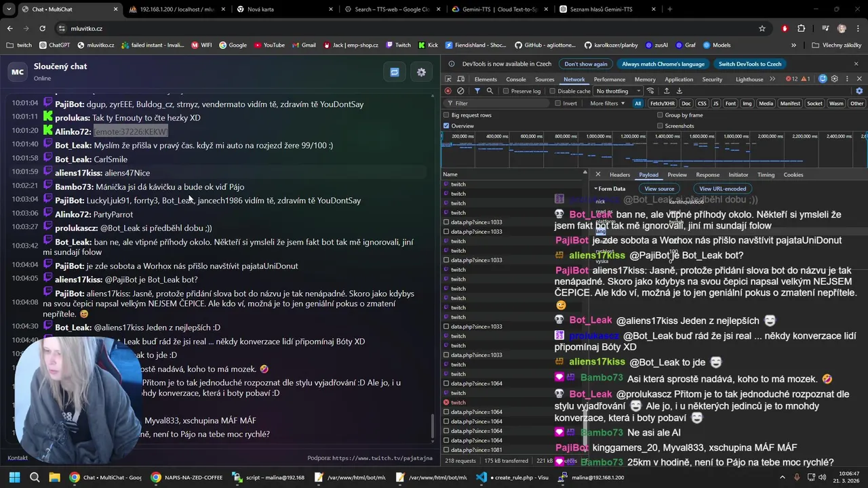Open Visual Studio Code create_rule.php in taskbar
The height and width of the screenshot is (488, 868).
click(513, 477)
